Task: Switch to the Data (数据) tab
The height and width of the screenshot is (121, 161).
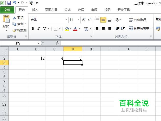Action: pyautogui.click(x=81, y=10)
